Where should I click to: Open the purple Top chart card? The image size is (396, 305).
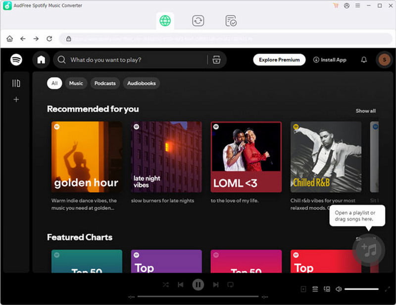click(166, 261)
